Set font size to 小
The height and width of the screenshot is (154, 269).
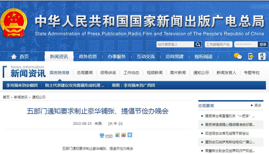(x=120, y=124)
